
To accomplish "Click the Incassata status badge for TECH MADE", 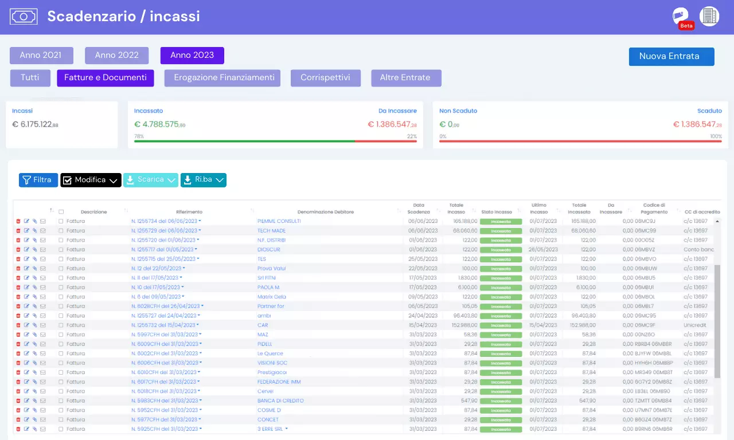I will [501, 230].
